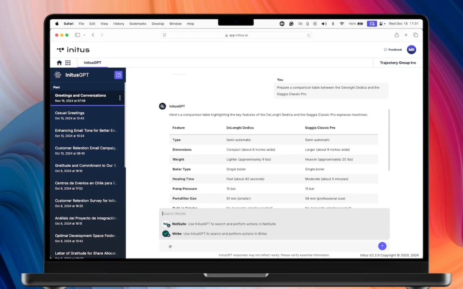The width and height of the screenshot is (463, 289).
Task: Click the date and time in menu bar
Action: point(403,24)
